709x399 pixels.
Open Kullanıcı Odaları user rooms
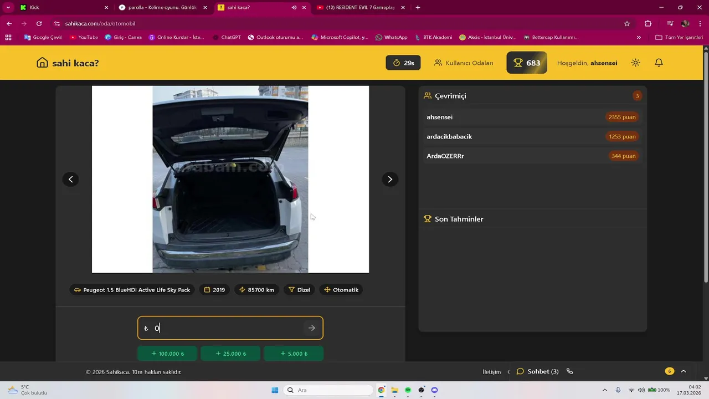(464, 63)
